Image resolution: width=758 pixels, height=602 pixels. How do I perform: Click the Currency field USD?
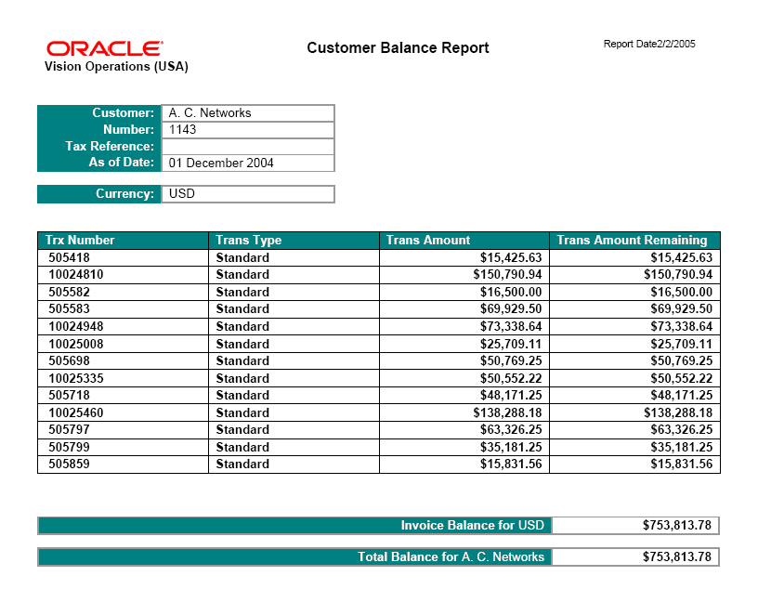coord(248,194)
